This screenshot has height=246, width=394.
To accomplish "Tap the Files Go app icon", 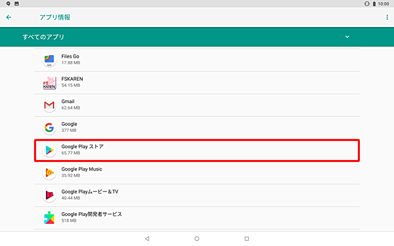I will (49, 60).
